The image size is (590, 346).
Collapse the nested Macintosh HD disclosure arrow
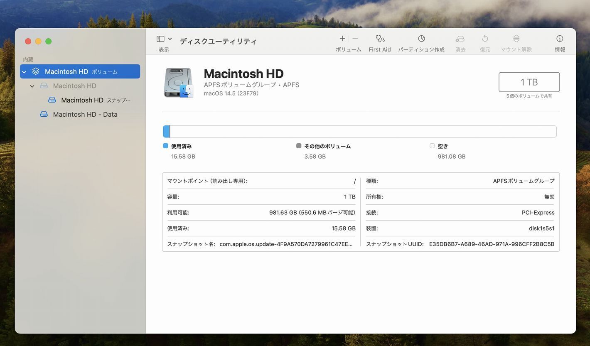point(32,86)
